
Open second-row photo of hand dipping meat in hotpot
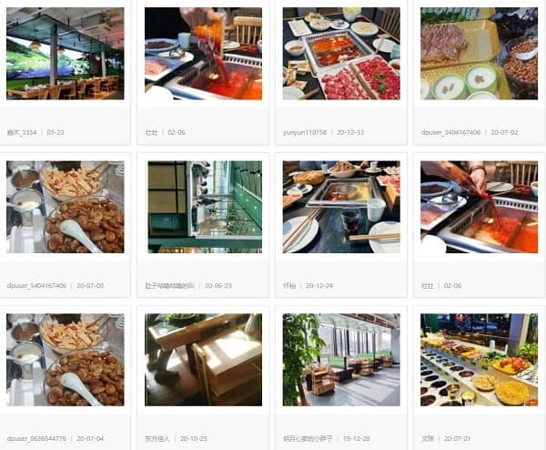(480, 207)
